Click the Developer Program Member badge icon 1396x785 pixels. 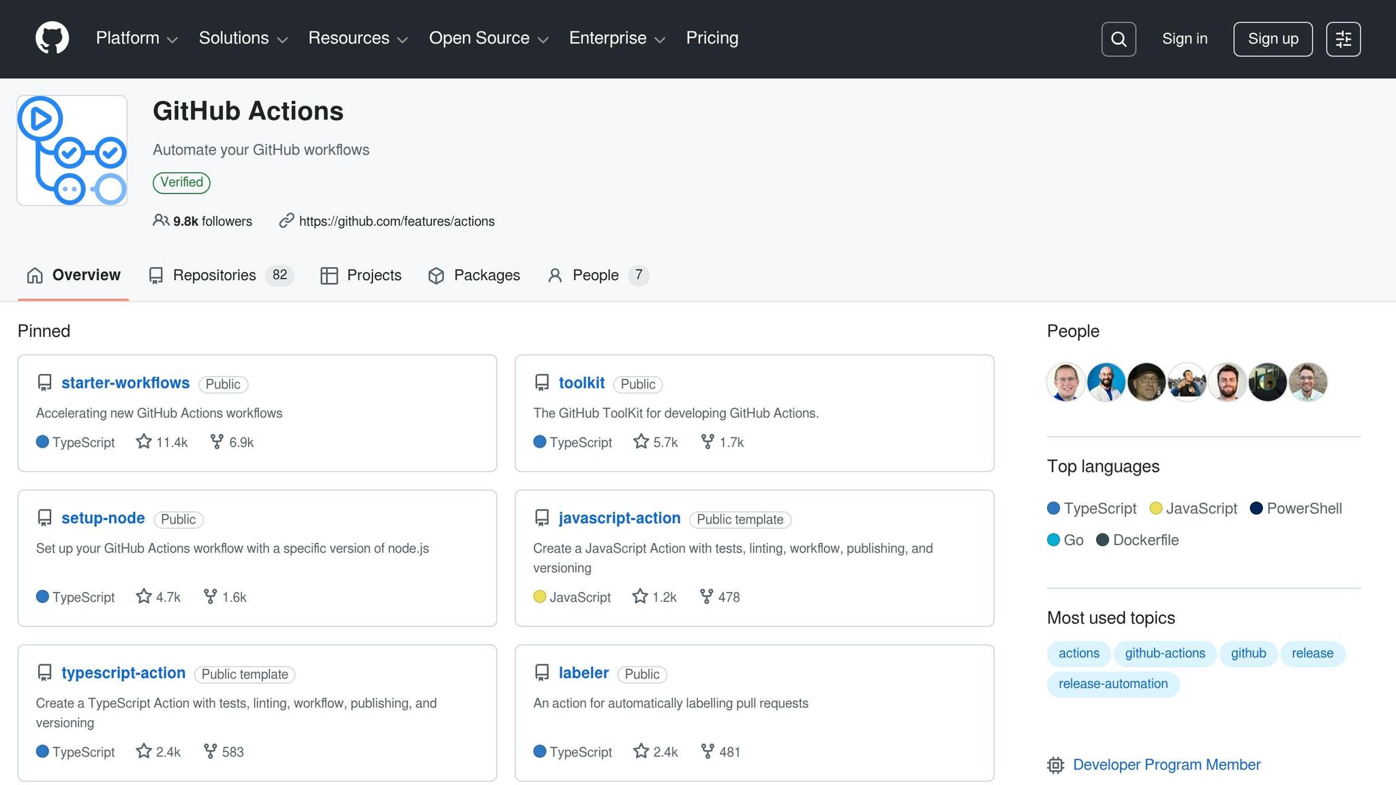click(1055, 765)
